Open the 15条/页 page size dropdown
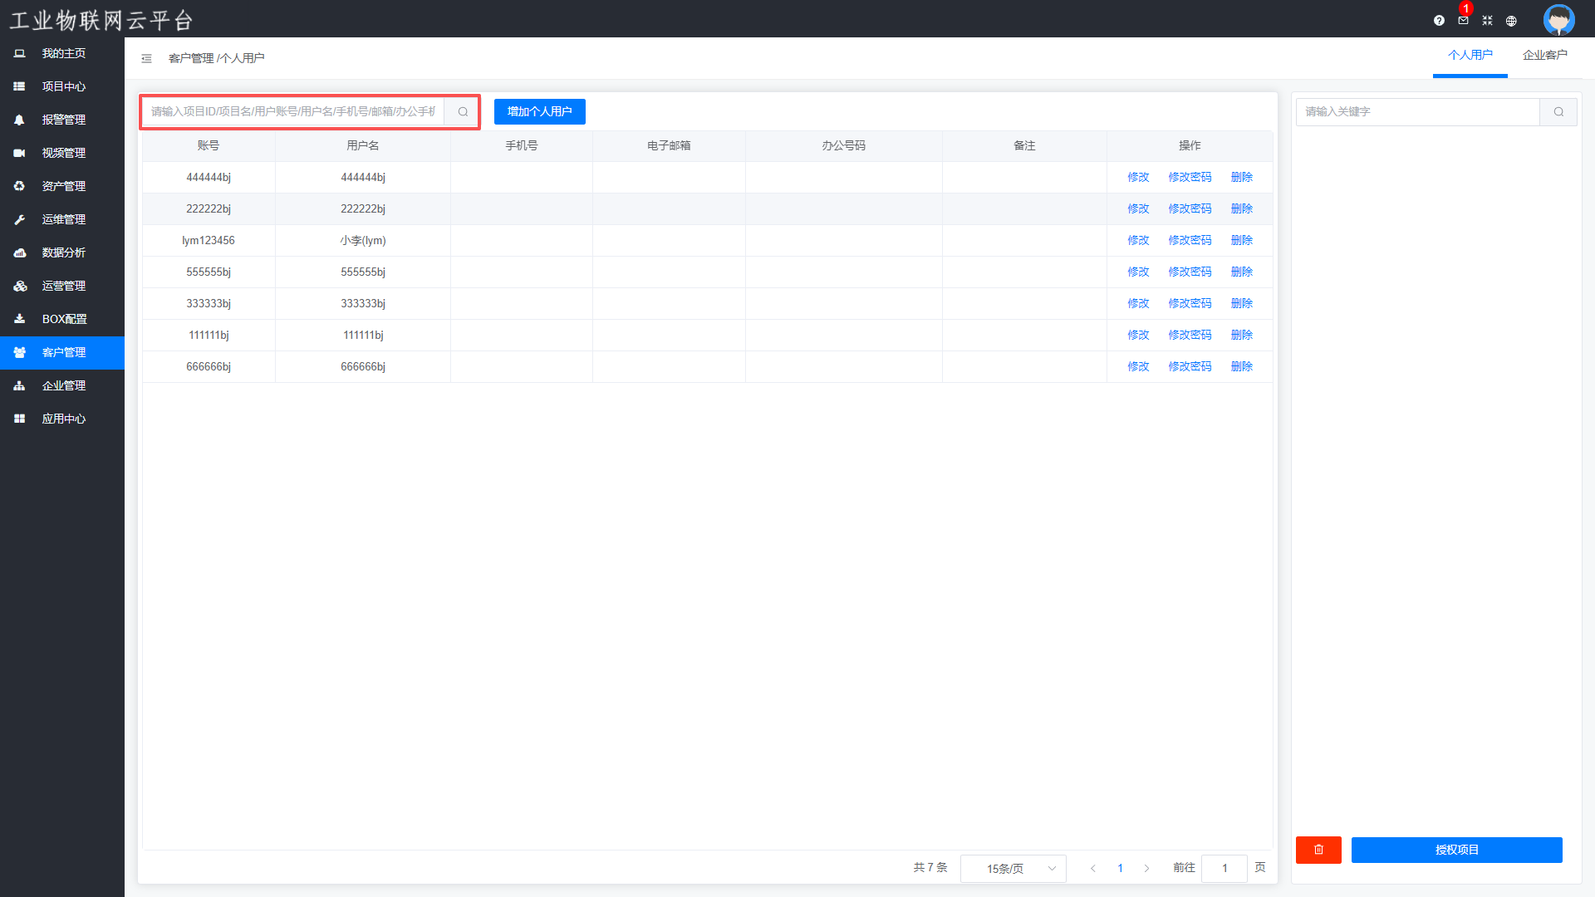Screen dimensions: 1595x897 (x=1013, y=868)
